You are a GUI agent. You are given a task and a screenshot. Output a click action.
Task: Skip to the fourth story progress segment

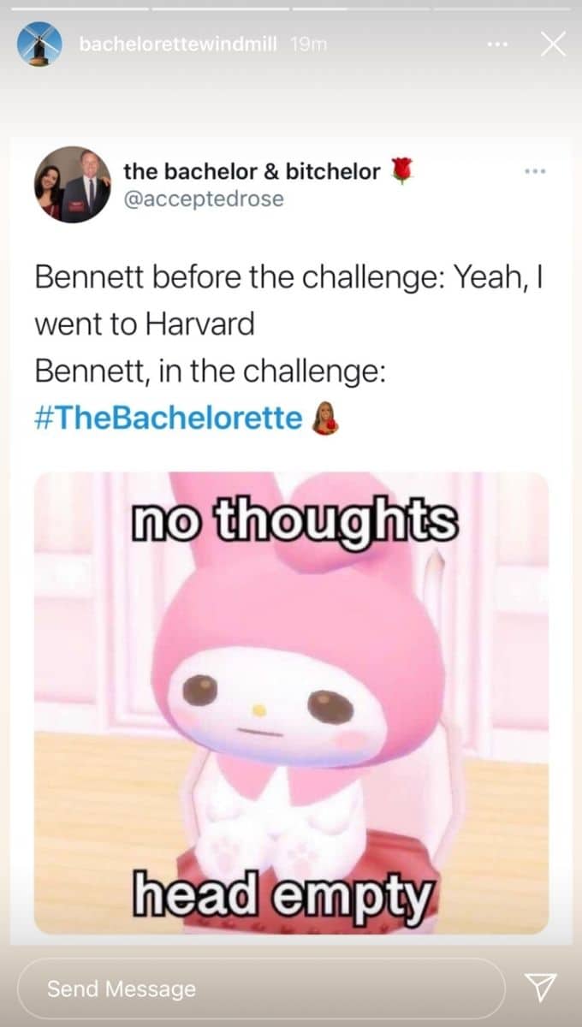coord(502,9)
